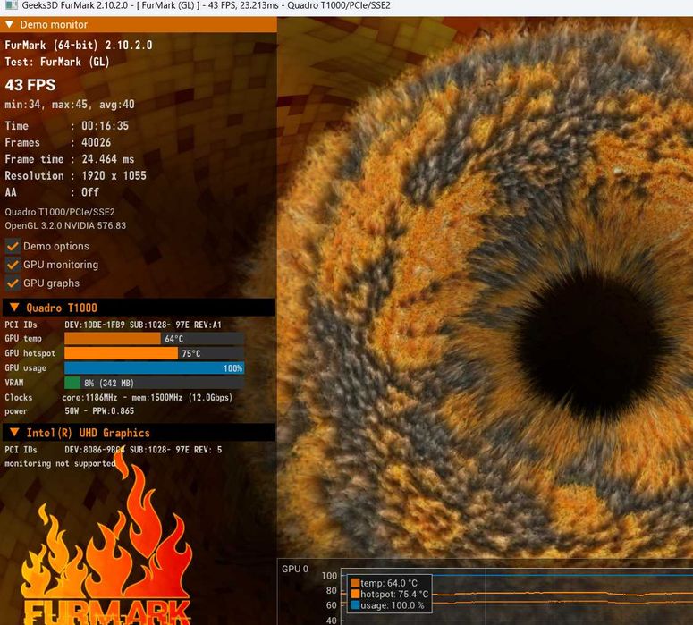Click the Frame time 24.464 ms value
Viewport: 693px width, 625px height.
108,159
